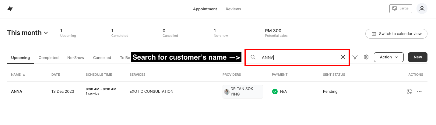This screenshot has height=125, width=436.
Task: Click the Pending sent status cell
Action: click(x=330, y=91)
